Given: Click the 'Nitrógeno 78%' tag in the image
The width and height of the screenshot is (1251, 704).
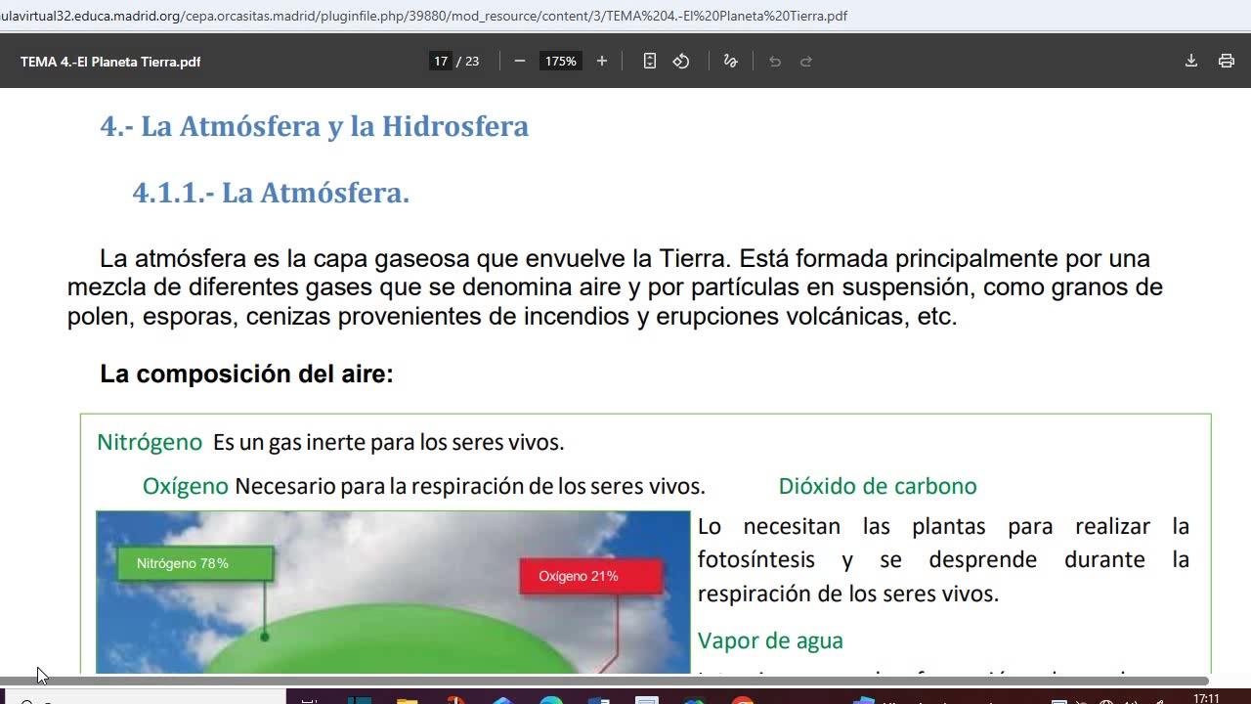Looking at the screenshot, I should click(x=195, y=563).
